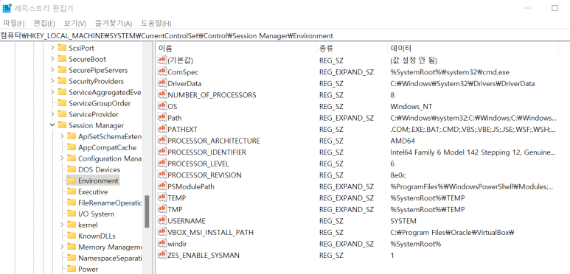Click the string icon of windir value
The image size is (570, 274).
point(162,244)
